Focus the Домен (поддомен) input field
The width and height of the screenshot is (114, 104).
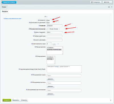pos(54,32)
